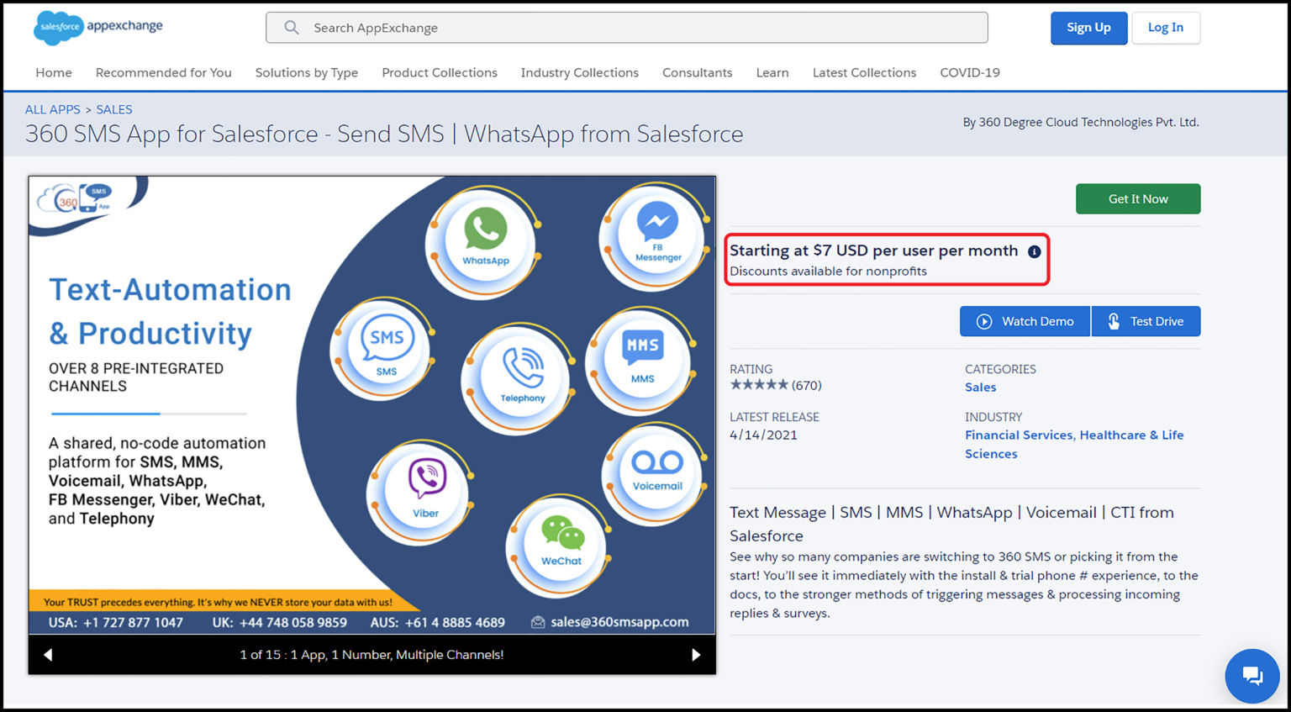
Task: Click the '1 of 15' slide caption
Action: pos(371,655)
